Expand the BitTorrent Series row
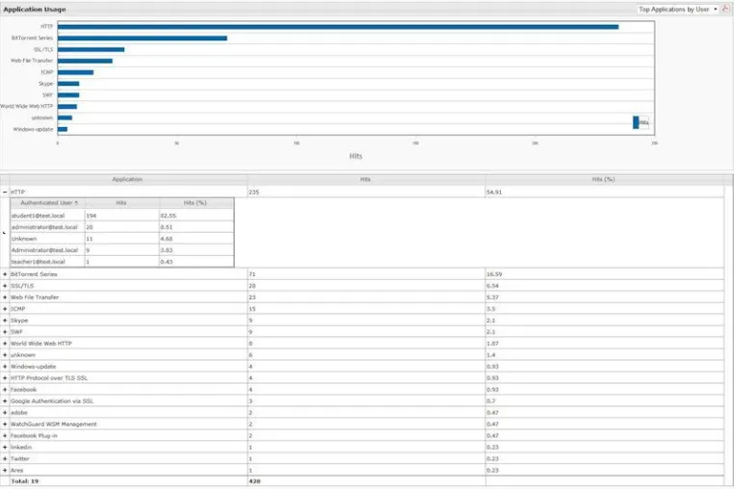734x489 pixels. pyautogui.click(x=5, y=274)
